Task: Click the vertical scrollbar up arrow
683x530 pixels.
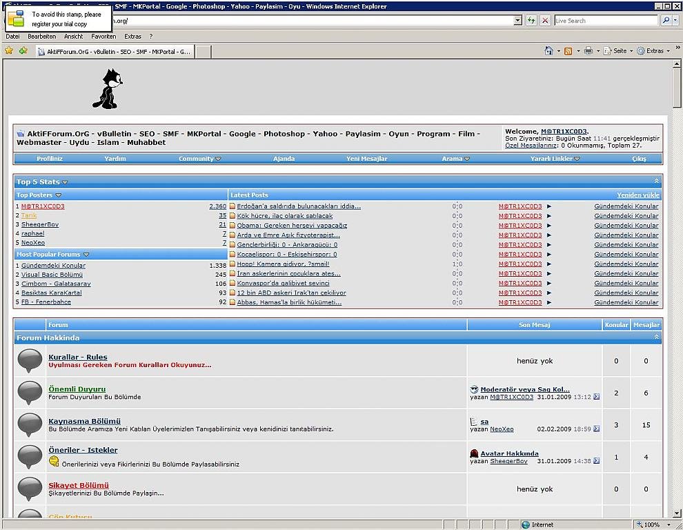Action: pos(677,64)
